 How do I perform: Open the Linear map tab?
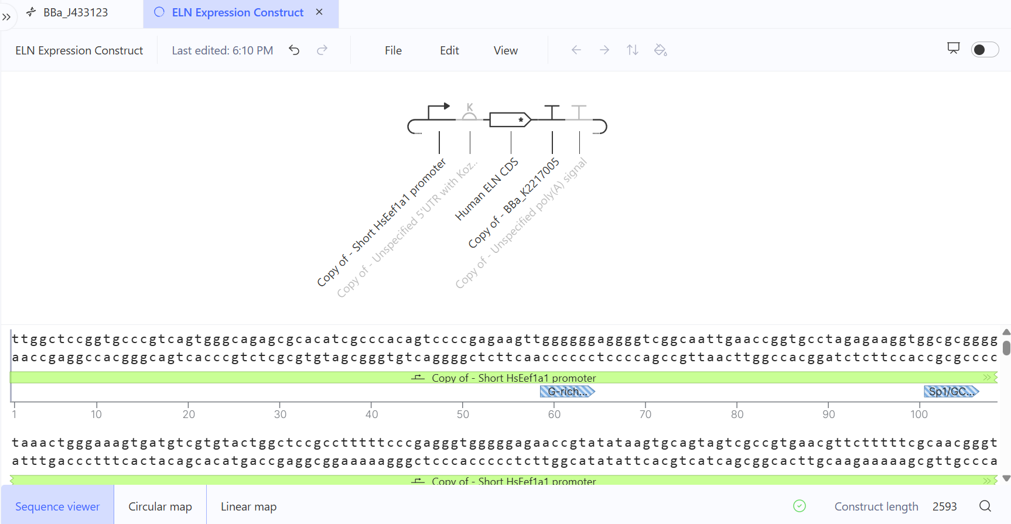click(x=248, y=506)
